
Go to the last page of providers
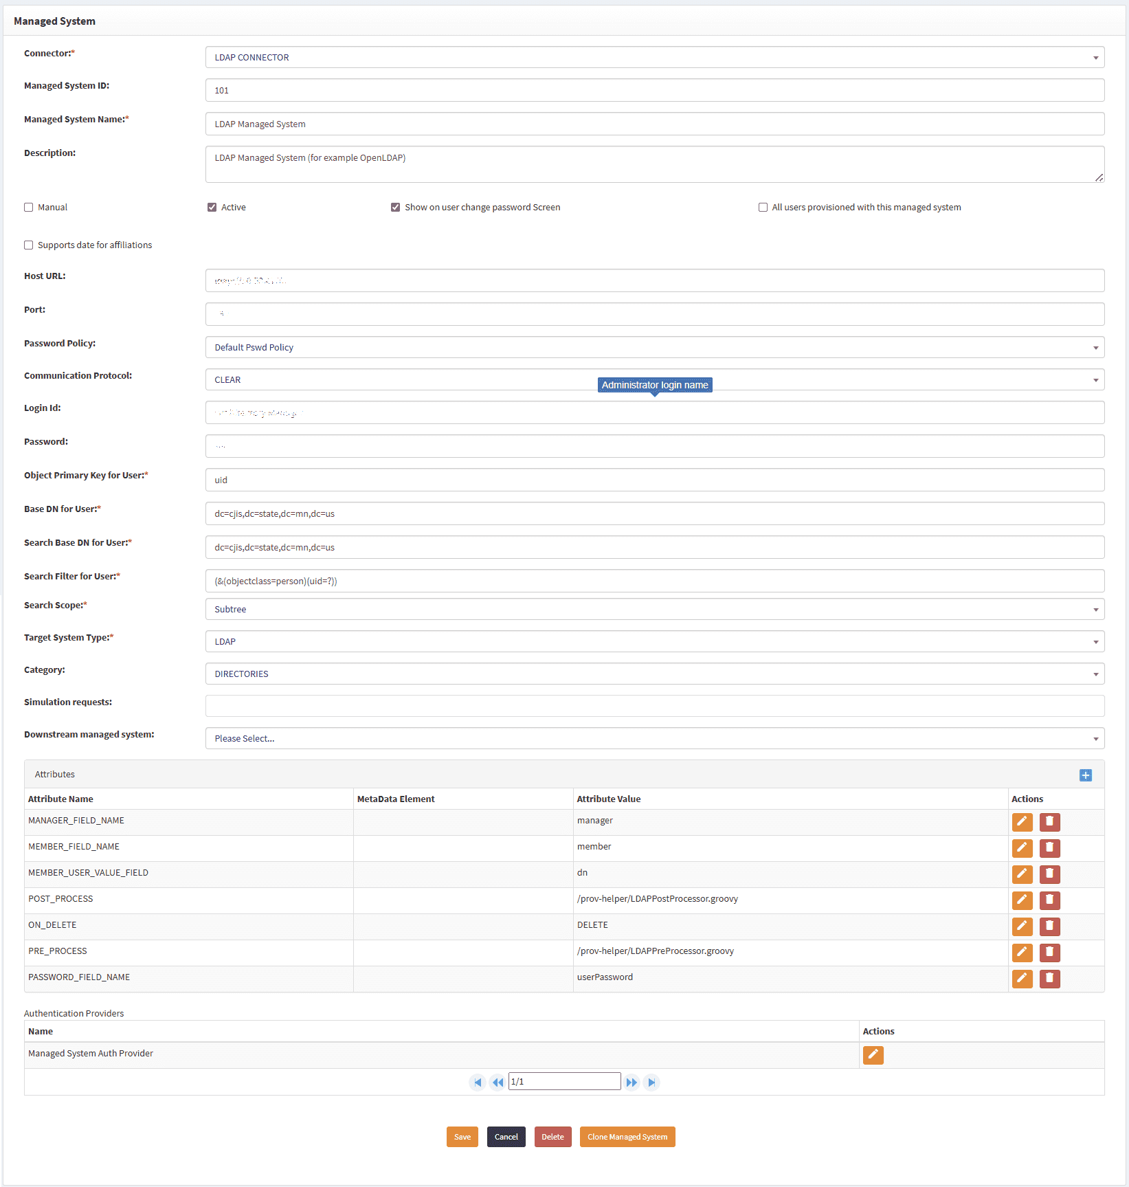point(651,1083)
